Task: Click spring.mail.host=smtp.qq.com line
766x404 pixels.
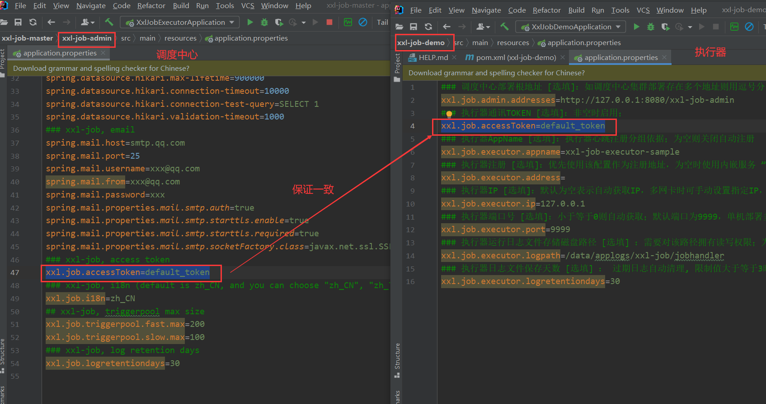Action: point(115,143)
